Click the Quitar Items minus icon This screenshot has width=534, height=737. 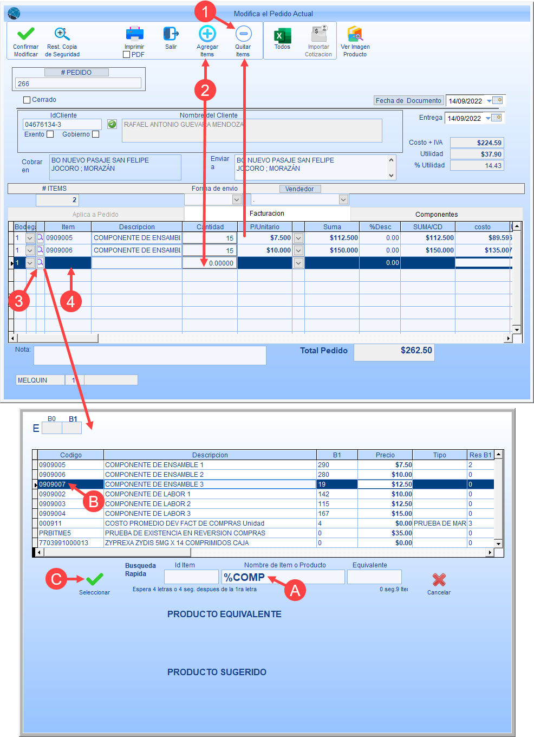[x=244, y=34]
